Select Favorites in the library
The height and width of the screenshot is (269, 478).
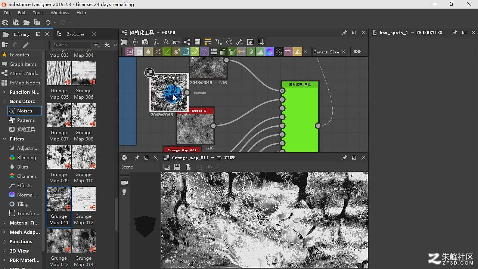[x=19, y=55]
